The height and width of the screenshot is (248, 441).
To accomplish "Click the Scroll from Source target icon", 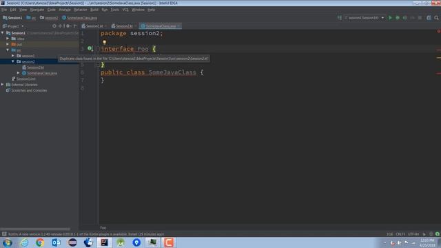I will tap(54, 26).
